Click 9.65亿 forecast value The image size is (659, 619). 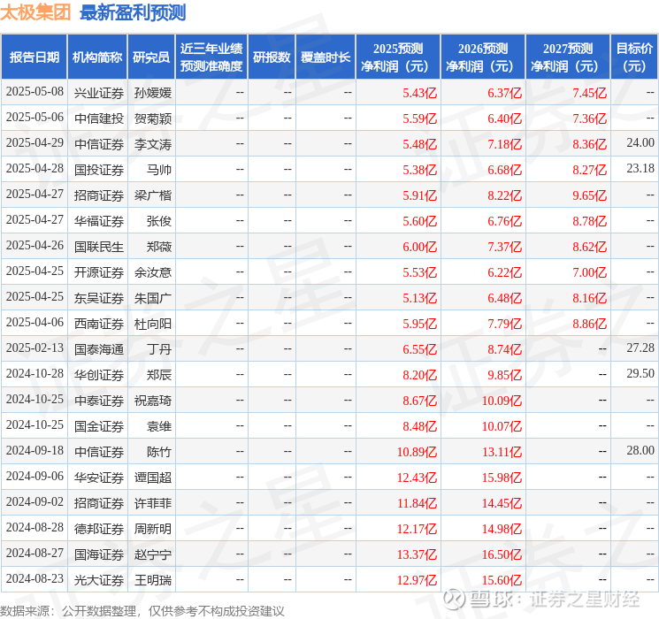[x=589, y=195]
